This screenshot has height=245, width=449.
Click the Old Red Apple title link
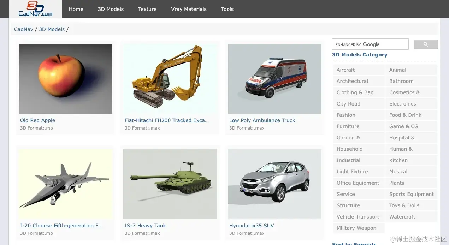point(37,120)
